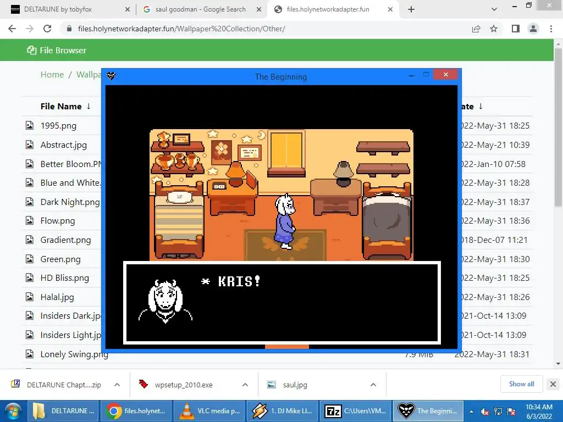The height and width of the screenshot is (422, 563).
Task: Close the files.holynetworkadapter.fun tab
Action: coord(390,9)
